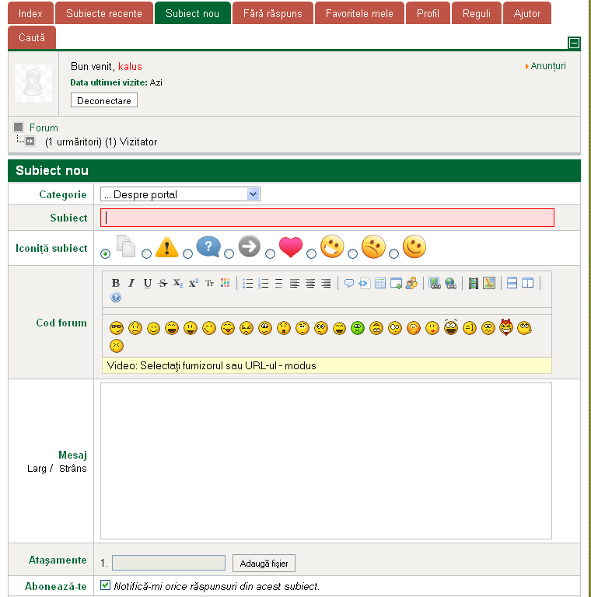591x597 pixels.
Task: Focus the Subiect text field
Action: (327, 218)
